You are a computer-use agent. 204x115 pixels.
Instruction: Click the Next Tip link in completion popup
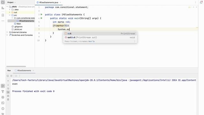[91, 41]
